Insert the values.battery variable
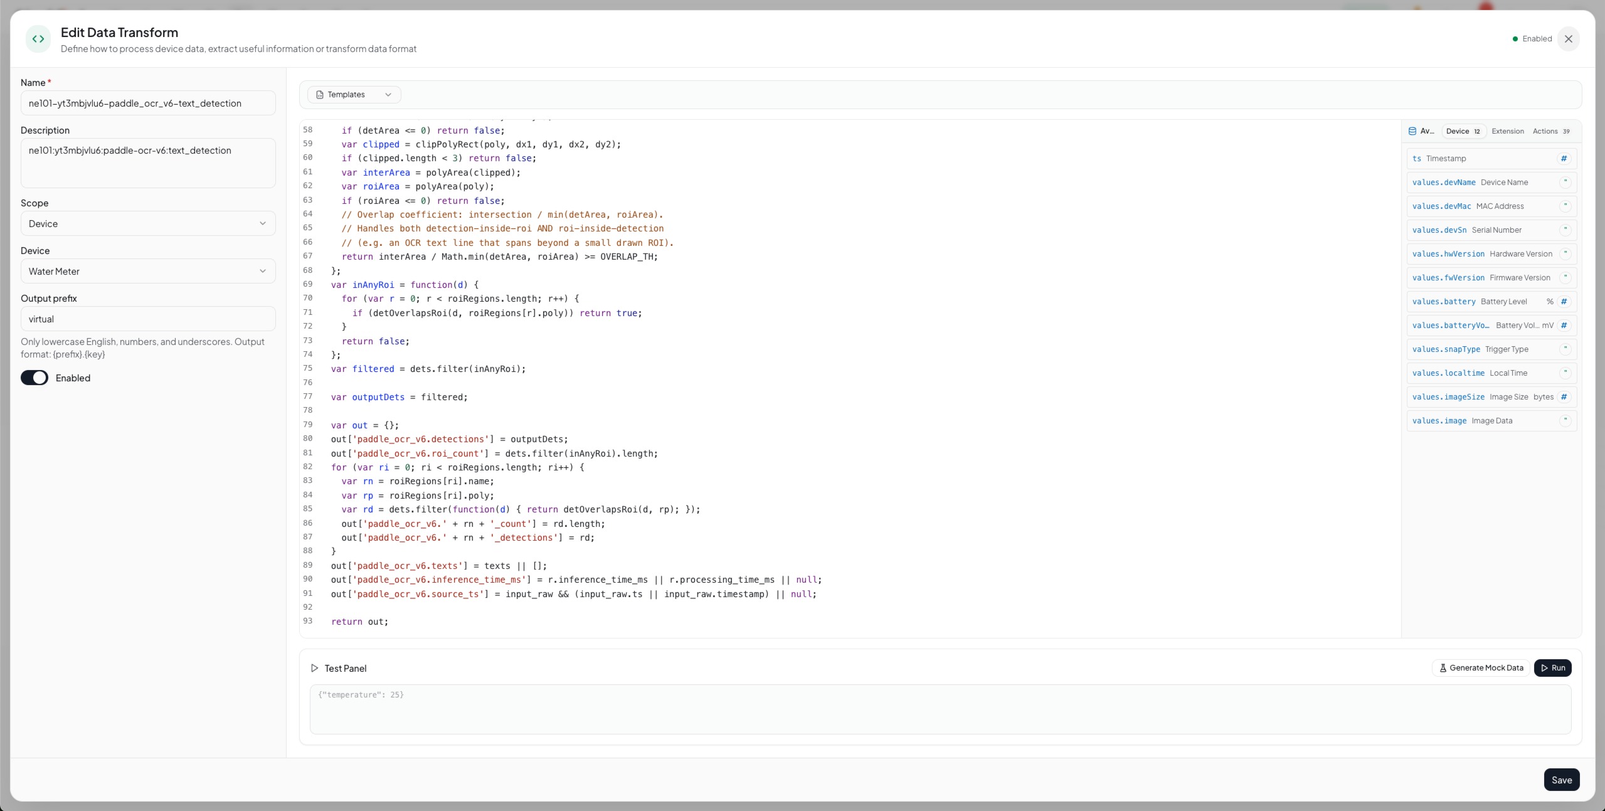 pos(1491,302)
